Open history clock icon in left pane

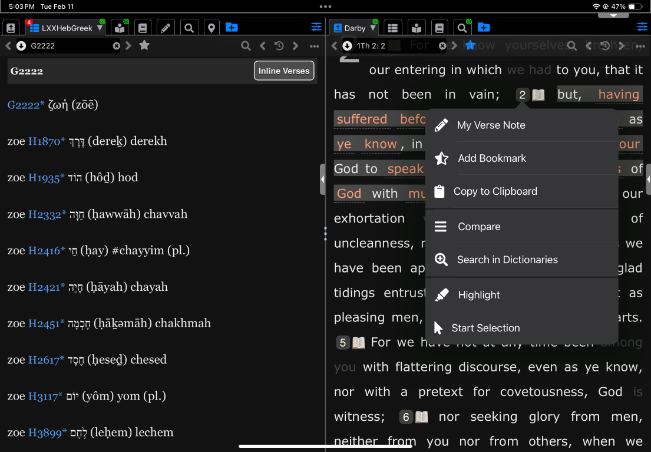pyautogui.click(x=279, y=46)
